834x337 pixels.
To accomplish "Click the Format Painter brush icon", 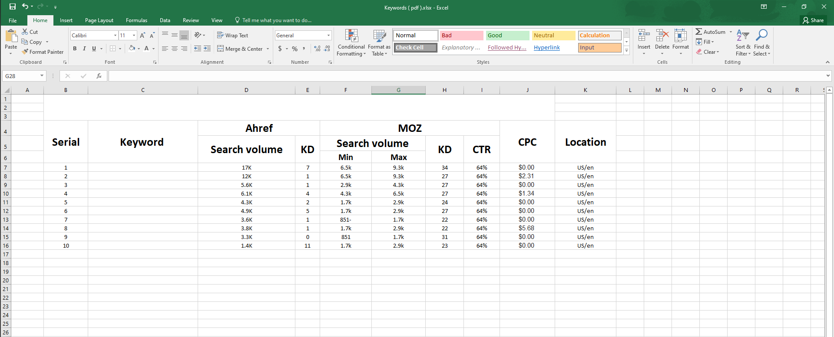I will tap(25, 52).
